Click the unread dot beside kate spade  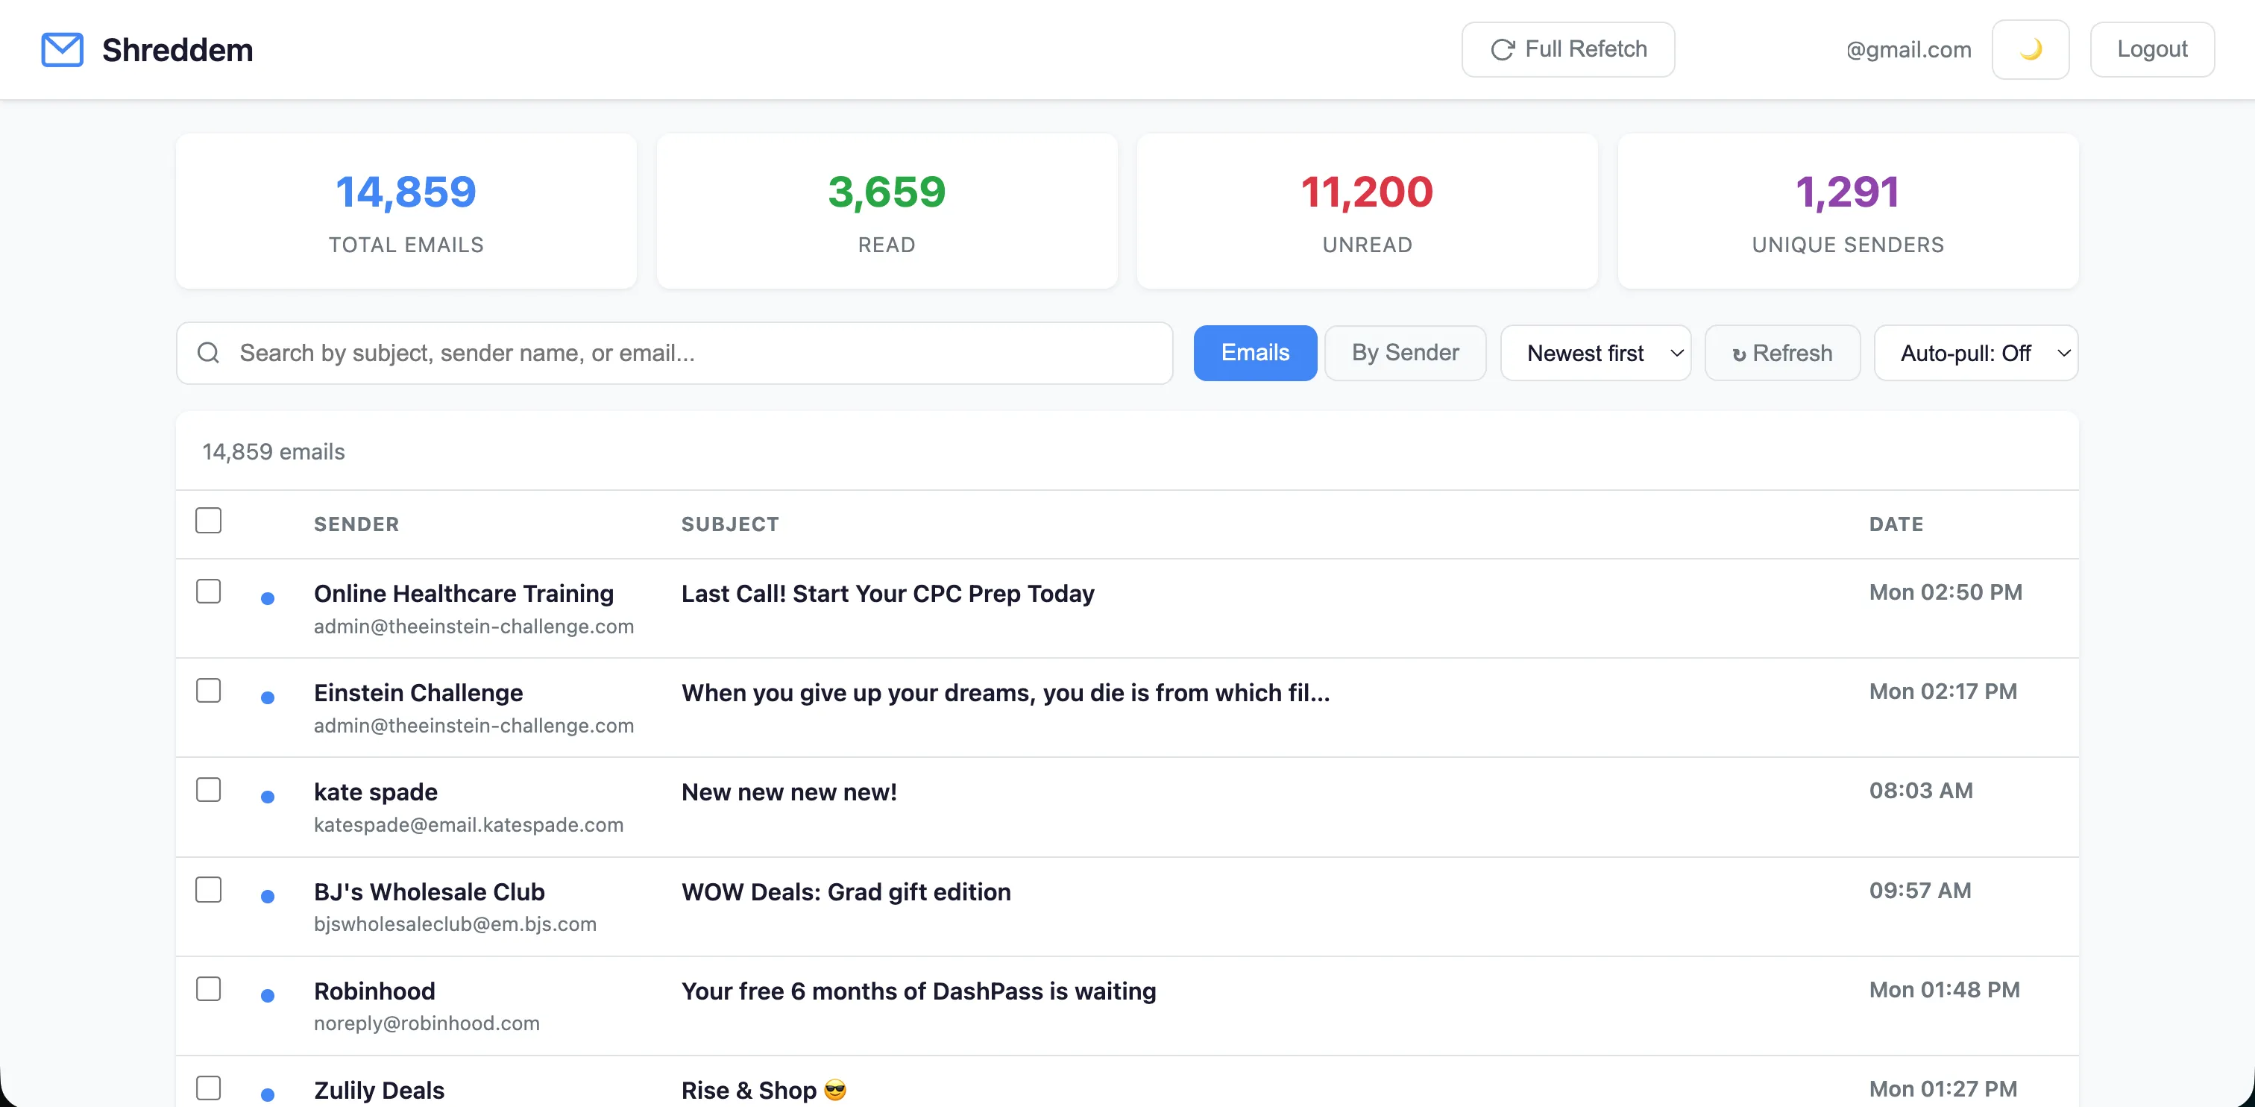pos(268,796)
